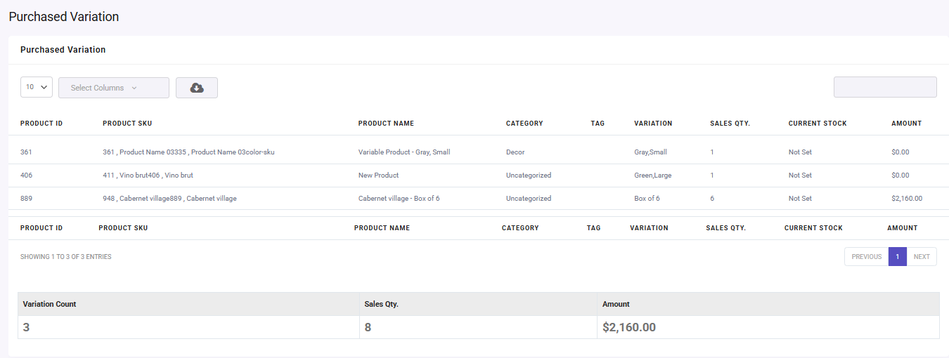Click the $2,160.00 amount cell in row 889
This screenshot has height=358, width=949.
[x=907, y=199]
